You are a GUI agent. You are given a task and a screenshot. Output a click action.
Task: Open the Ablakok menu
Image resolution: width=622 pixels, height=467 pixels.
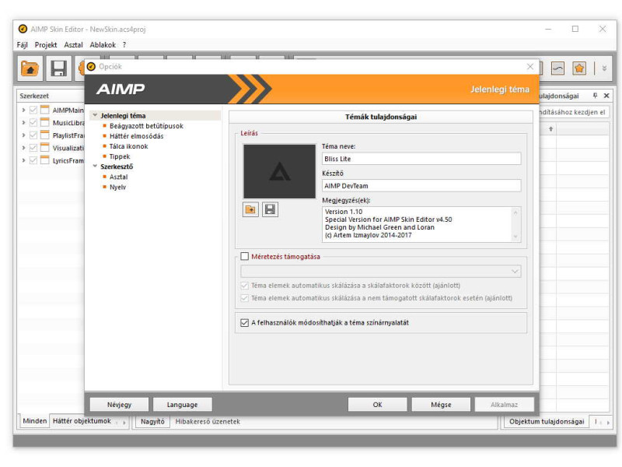tap(103, 45)
